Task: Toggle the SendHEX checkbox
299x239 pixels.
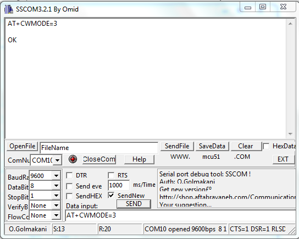Action: tap(69, 196)
